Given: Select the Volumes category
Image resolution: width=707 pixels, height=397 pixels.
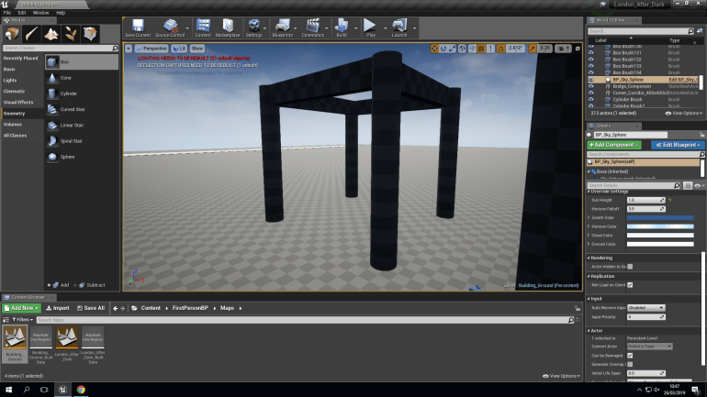Looking at the screenshot, I should 13,124.
